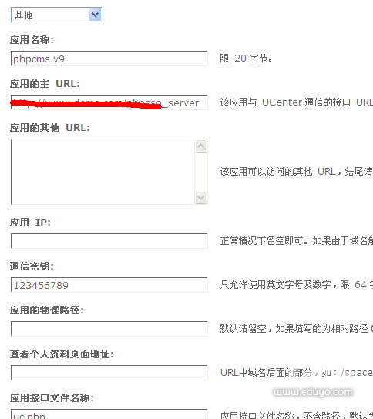Click the 应用的主 URL input field
This screenshot has height=419, width=373.
[109, 102]
